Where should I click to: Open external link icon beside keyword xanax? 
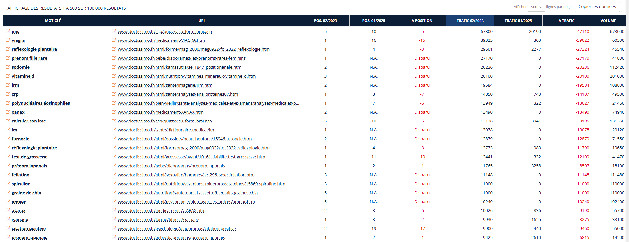pos(8,112)
